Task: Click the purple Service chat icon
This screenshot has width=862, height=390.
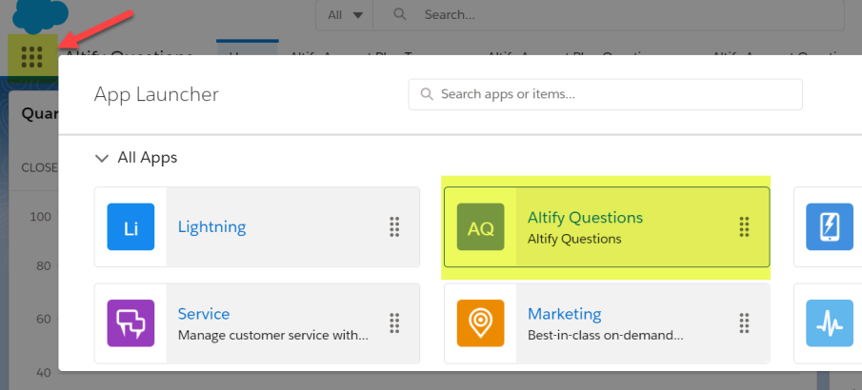Action: pyautogui.click(x=130, y=323)
